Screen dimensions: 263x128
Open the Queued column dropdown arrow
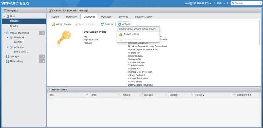pyautogui.click(x=166, y=95)
